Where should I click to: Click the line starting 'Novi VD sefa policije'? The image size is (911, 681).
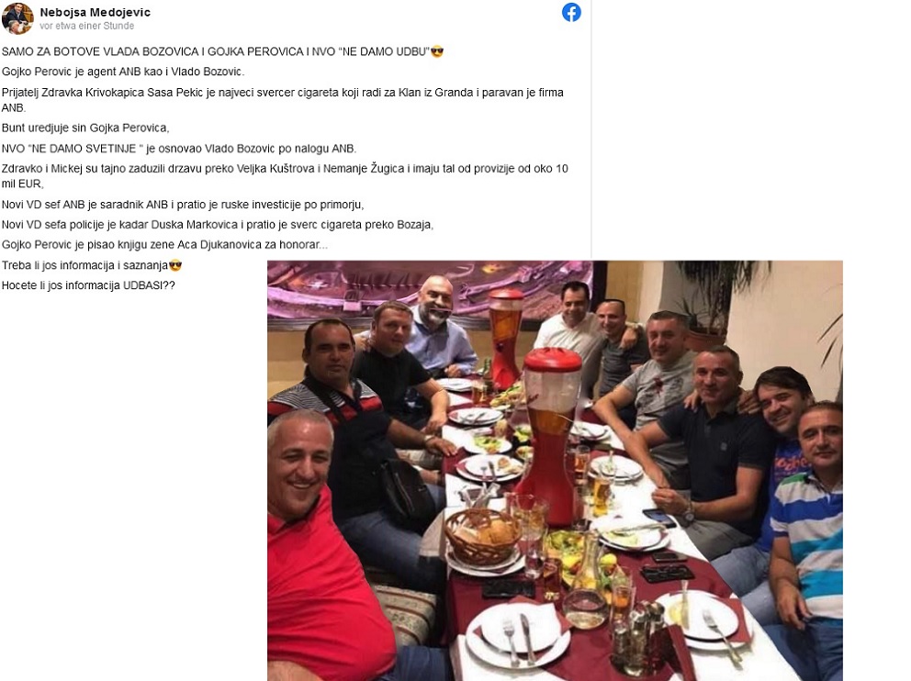click(218, 225)
